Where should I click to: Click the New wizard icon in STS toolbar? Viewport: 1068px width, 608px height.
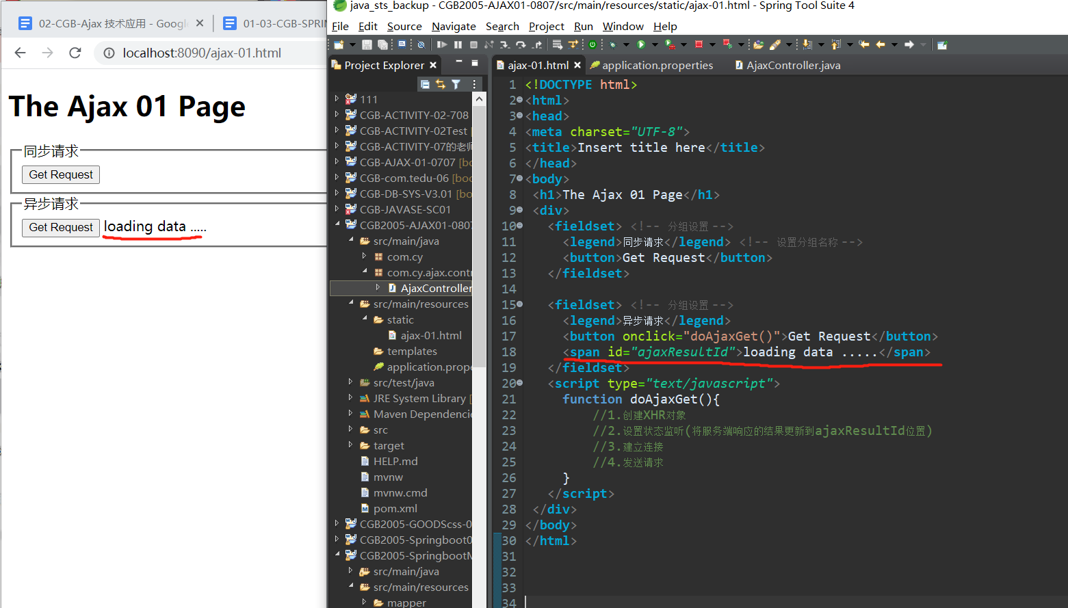(x=338, y=44)
